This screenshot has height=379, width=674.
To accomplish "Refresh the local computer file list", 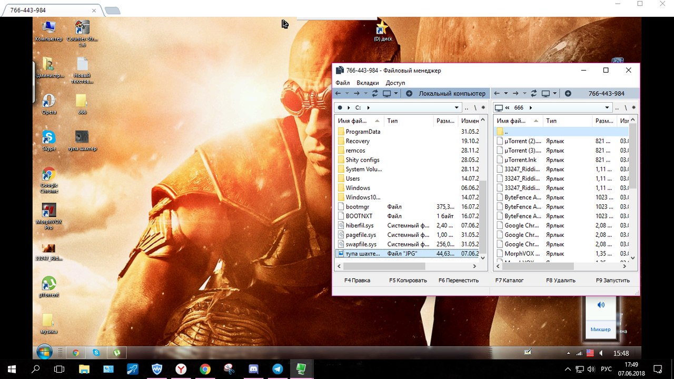I will pos(375,94).
